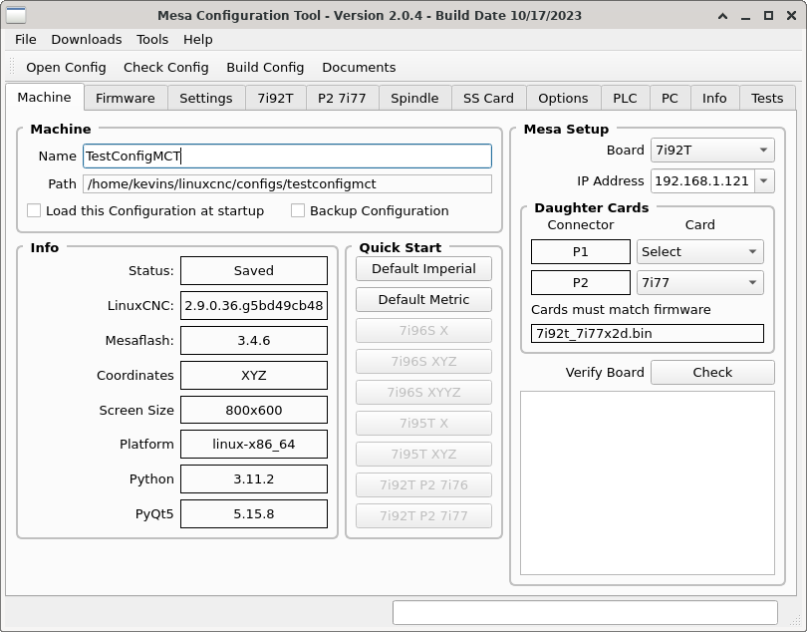
Task: Click the Platform value 'linux-x86_64'
Action: pos(254,444)
